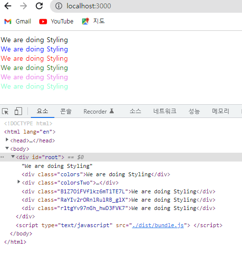Expand the head element node
Viewport: 242px width, 256px height.
(7, 140)
